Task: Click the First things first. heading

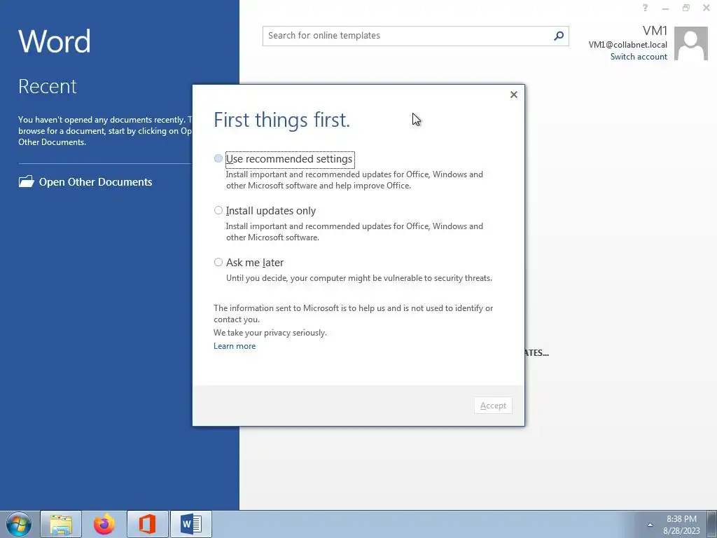Action: pos(281,120)
